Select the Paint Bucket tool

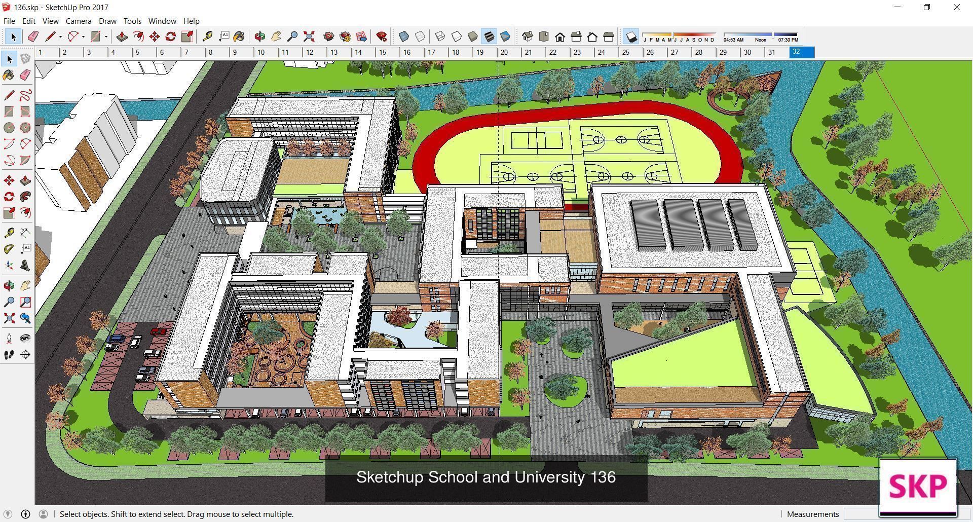[239, 36]
